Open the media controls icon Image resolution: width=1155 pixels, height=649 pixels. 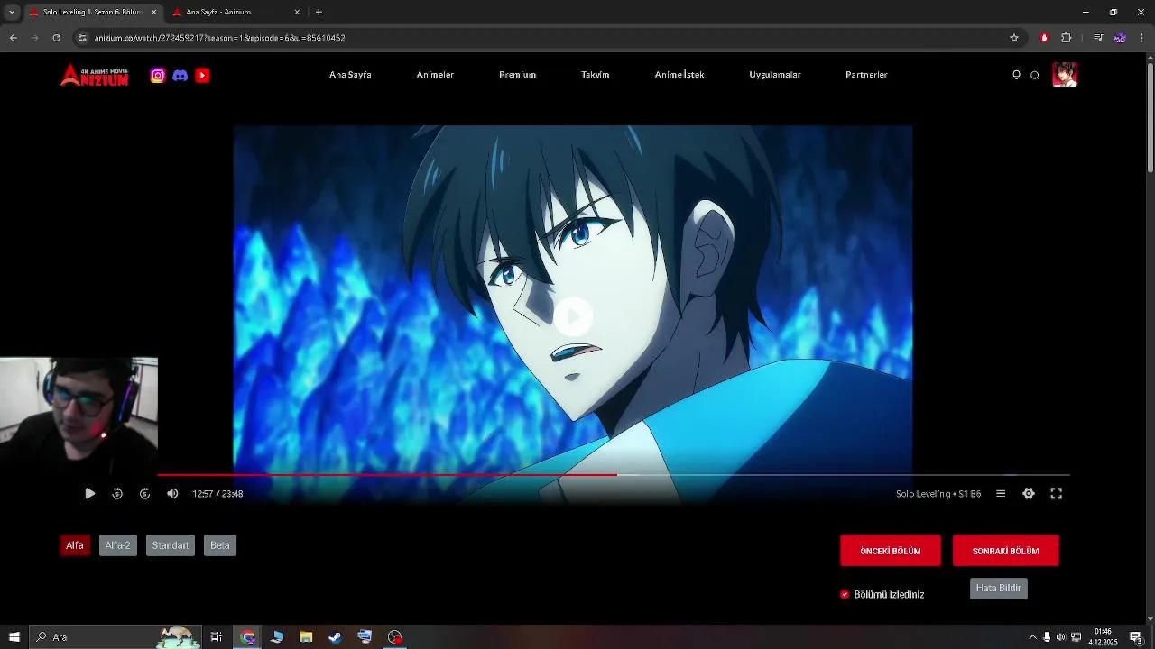(x=1097, y=38)
